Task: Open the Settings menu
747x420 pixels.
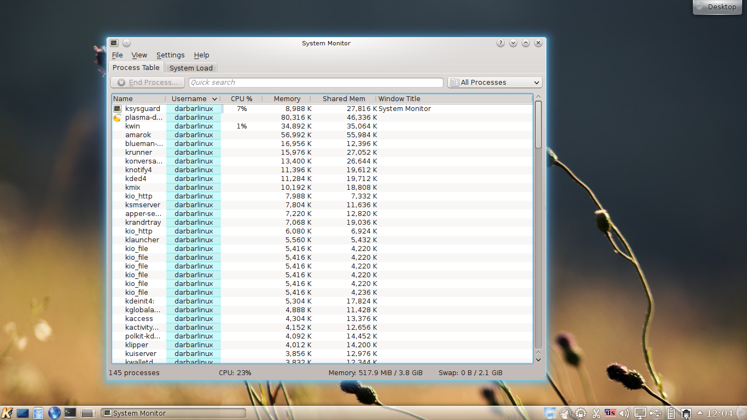Action: click(170, 55)
